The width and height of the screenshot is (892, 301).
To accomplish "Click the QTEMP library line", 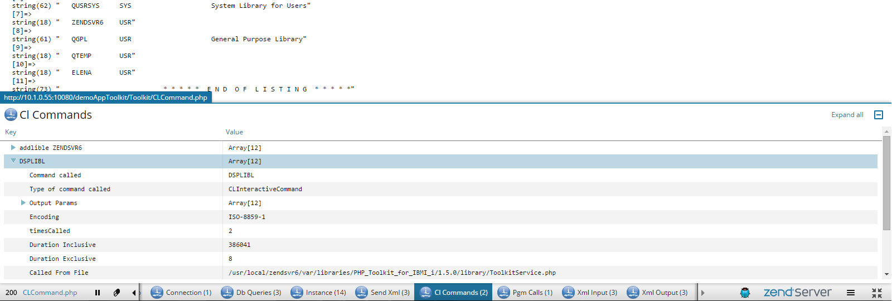I will click(74, 56).
